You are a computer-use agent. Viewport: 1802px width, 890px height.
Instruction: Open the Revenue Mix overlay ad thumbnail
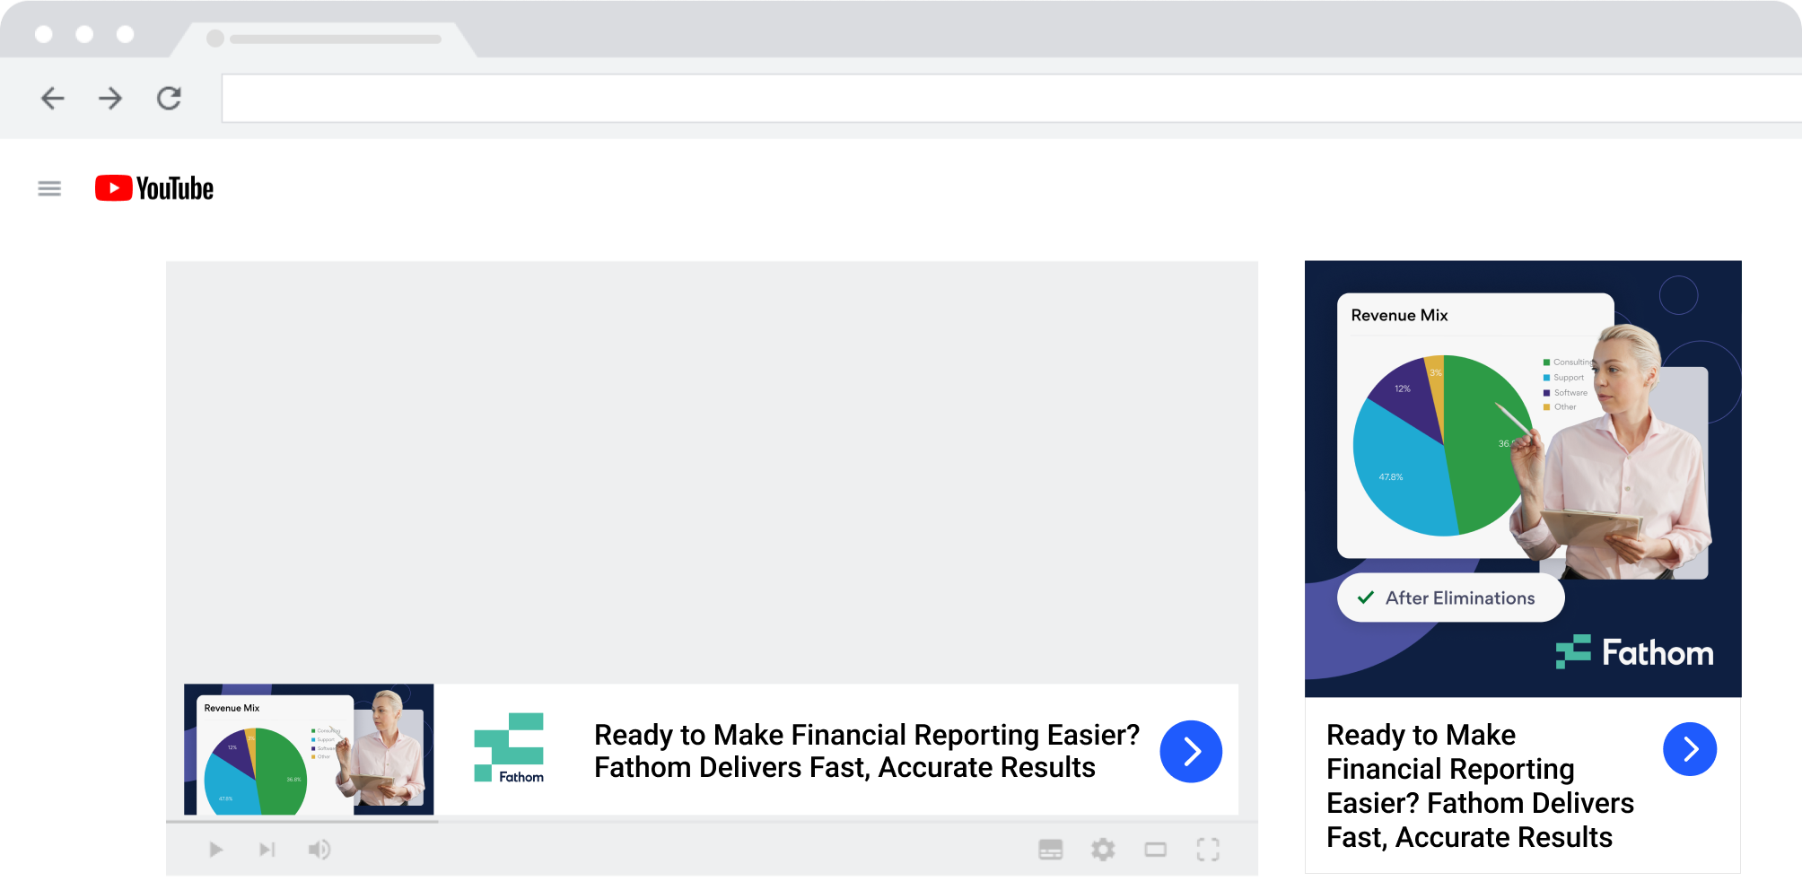(x=309, y=750)
